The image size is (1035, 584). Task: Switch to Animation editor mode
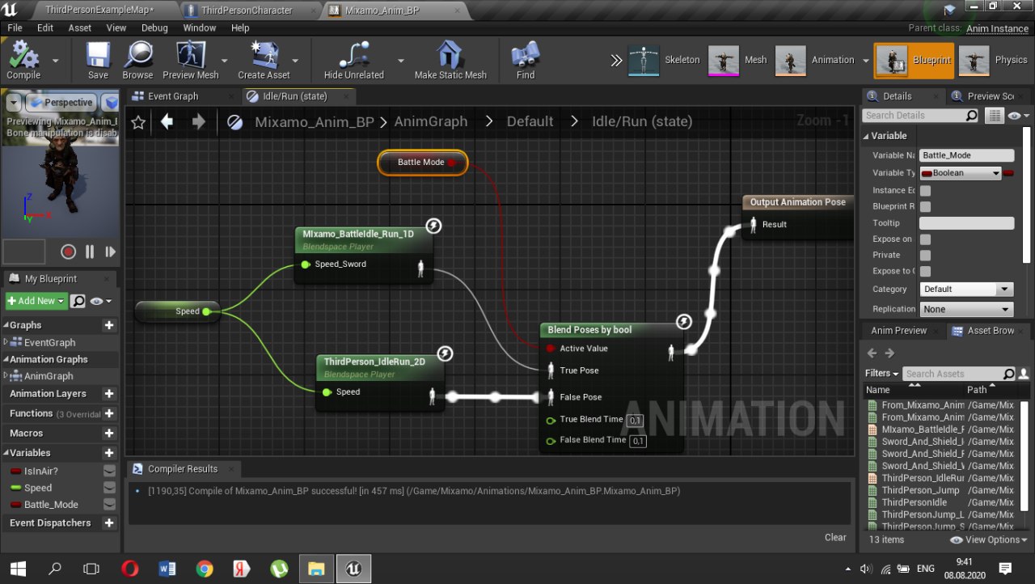click(815, 60)
